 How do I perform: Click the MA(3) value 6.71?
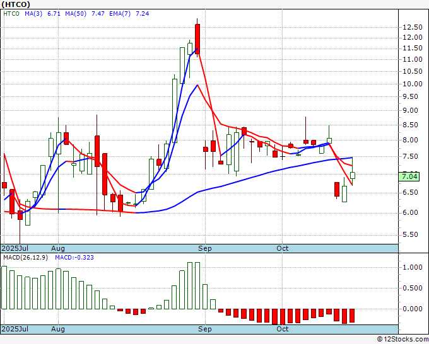click(54, 14)
